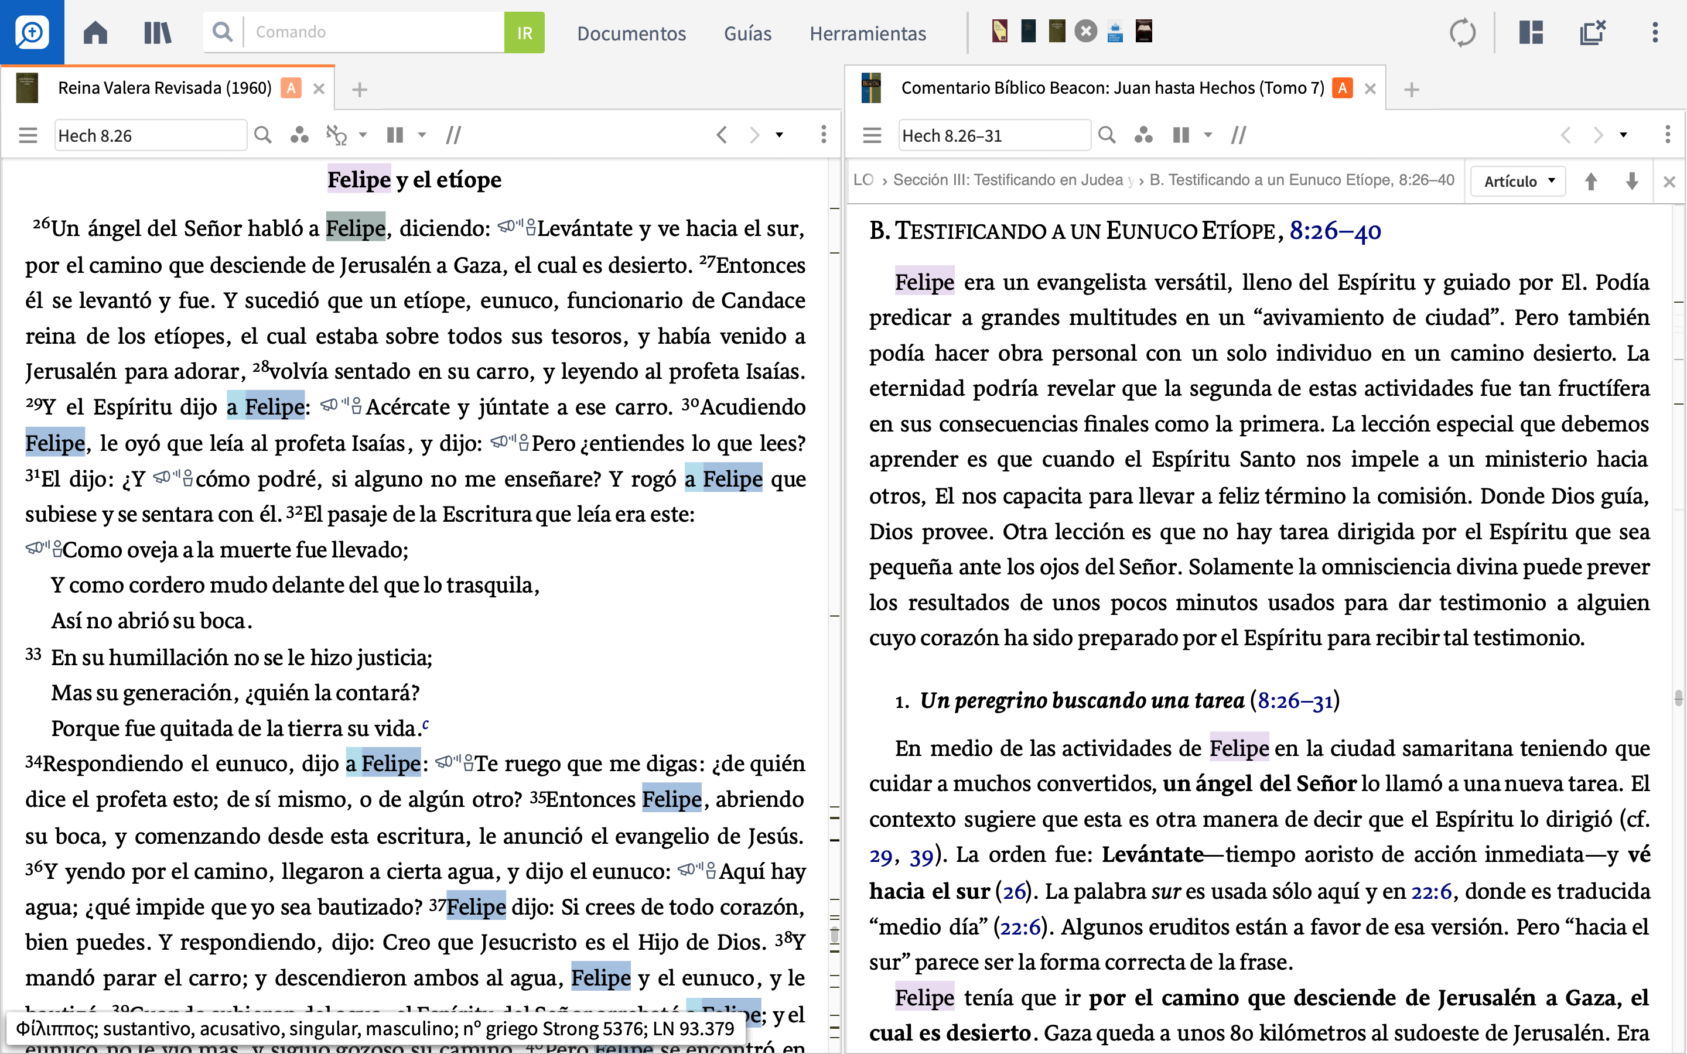Screen dimensions: 1687x1054
Task: Select the Comentario Bíblico Beacon tab
Action: pyautogui.click(x=1112, y=88)
